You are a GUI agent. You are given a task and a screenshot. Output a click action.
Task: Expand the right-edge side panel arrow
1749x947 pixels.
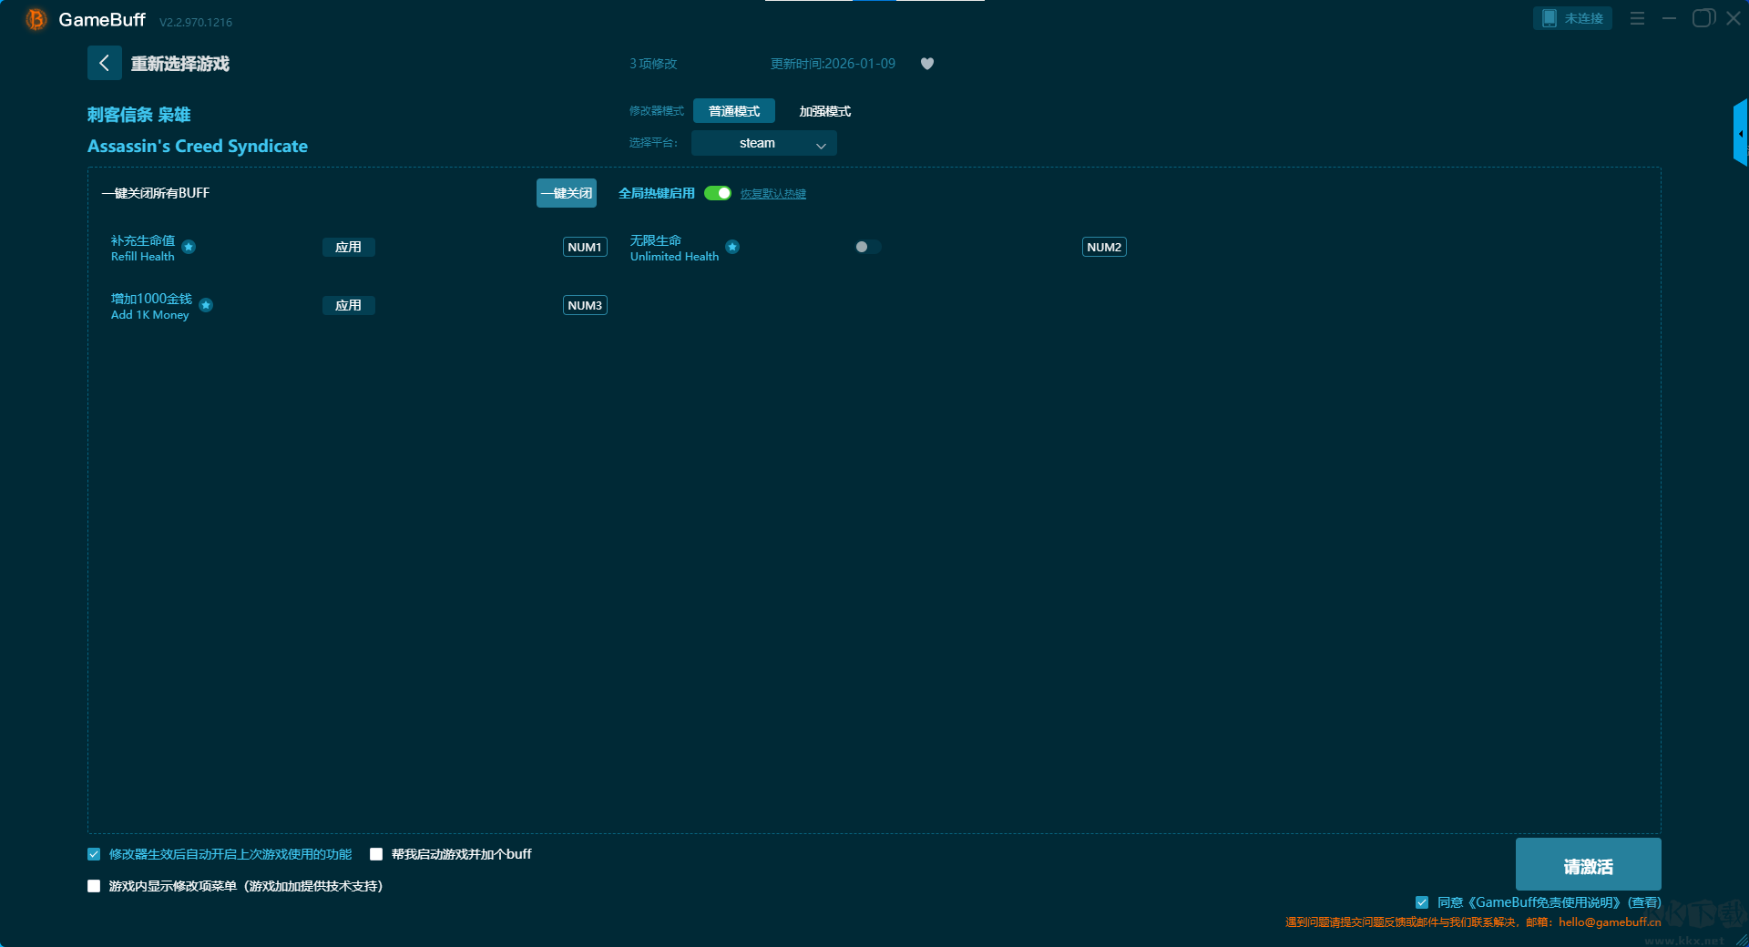(x=1740, y=134)
